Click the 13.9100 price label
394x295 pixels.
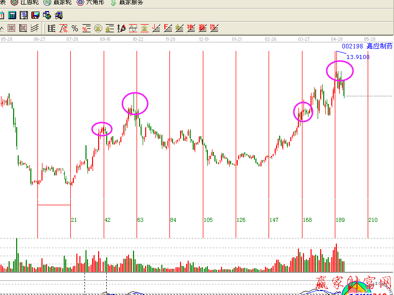(358, 57)
